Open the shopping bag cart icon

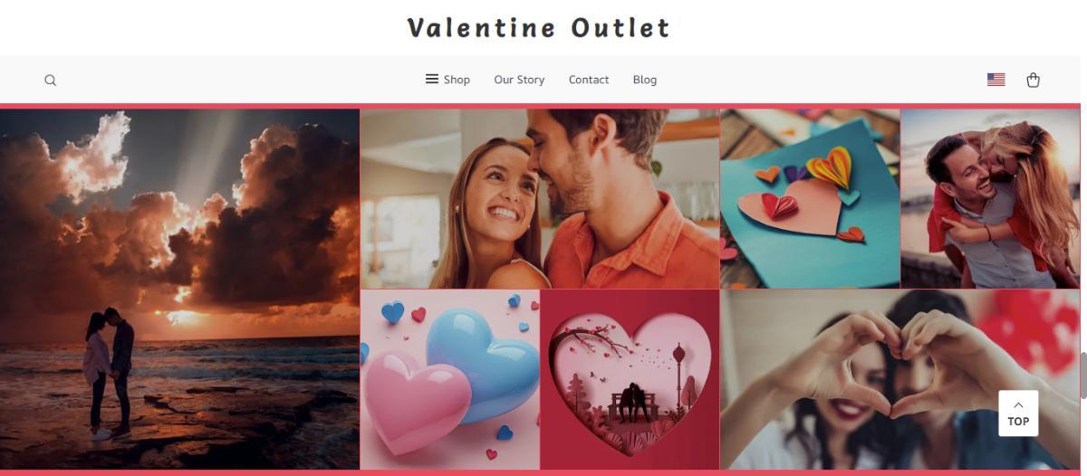1033,80
